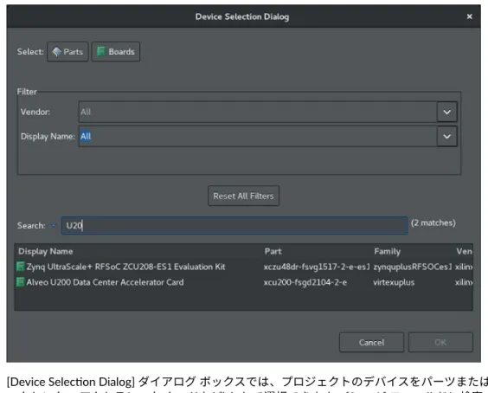Close the Device Selection Dialog
This screenshot has height=393, width=488.
pos(469,16)
